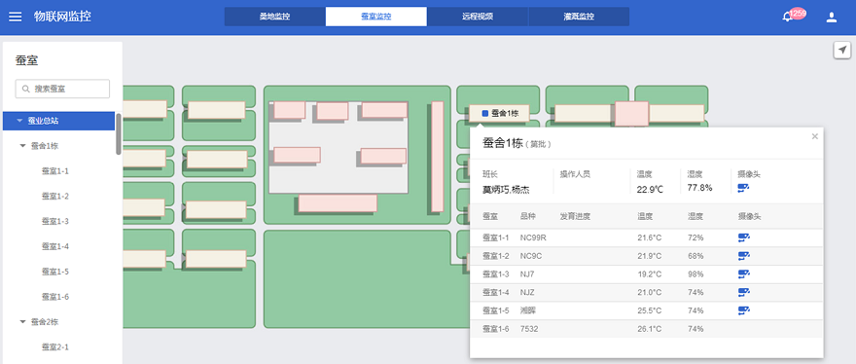This screenshot has height=364, width=856.
Task: Click the sidebar vertical scrollbar thumb
Action: [x=119, y=134]
